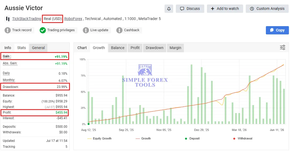Screen dimensions: 290x152
Task: Click the Trading privileges green checkmark icon
Action: tap(43, 30)
